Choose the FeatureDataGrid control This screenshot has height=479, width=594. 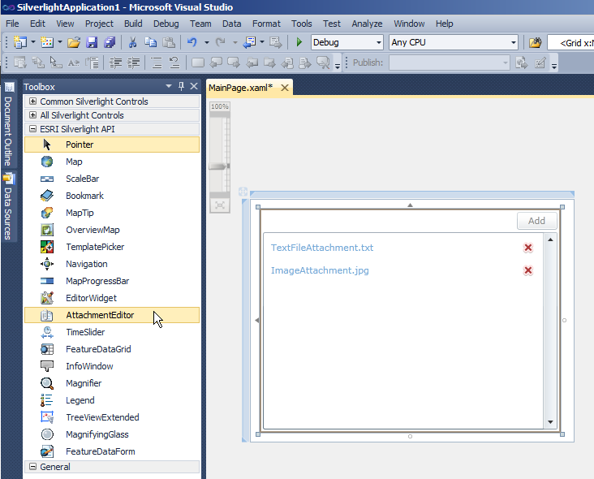pos(112,349)
